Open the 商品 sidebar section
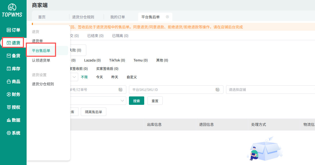 [13, 81]
